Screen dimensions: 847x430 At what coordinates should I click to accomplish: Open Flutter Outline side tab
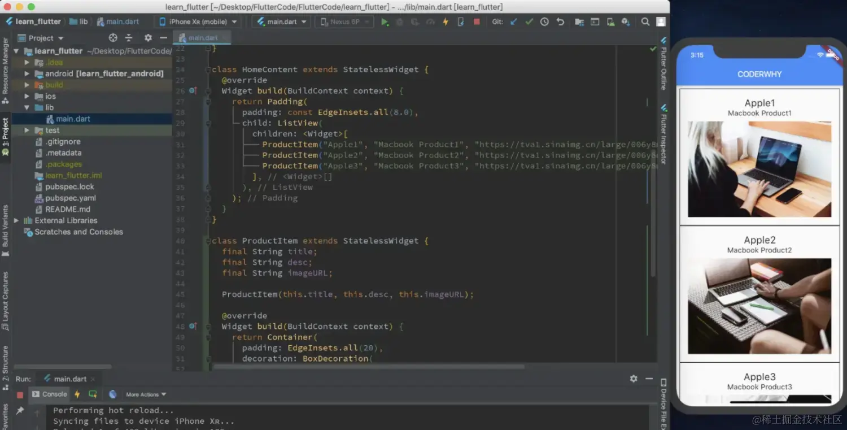[x=663, y=64]
